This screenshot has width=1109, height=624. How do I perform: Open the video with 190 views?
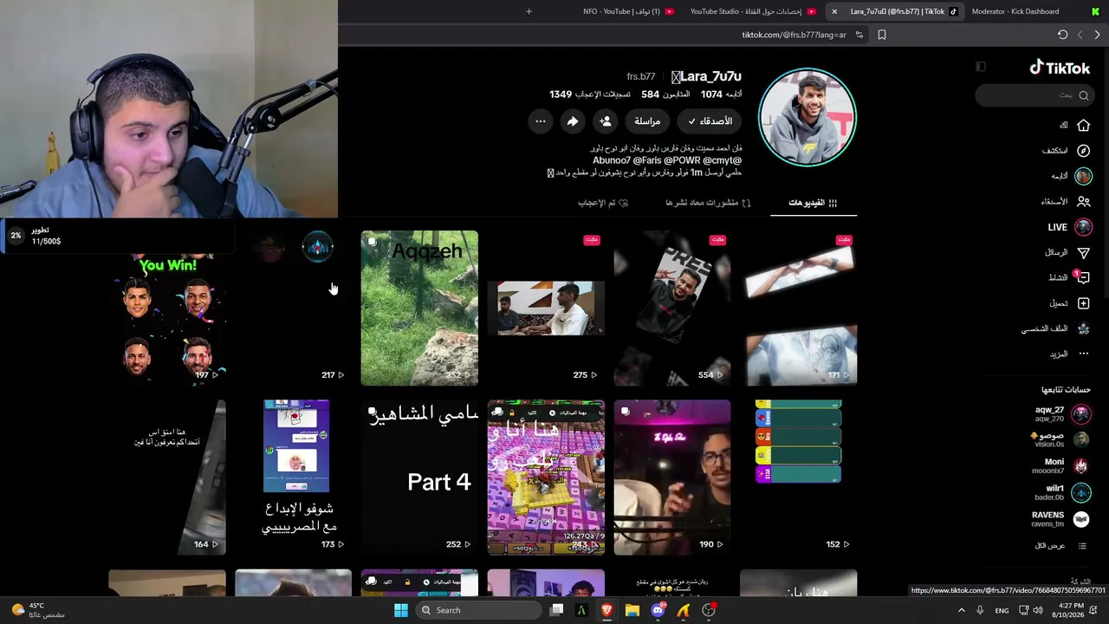coord(672,478)
